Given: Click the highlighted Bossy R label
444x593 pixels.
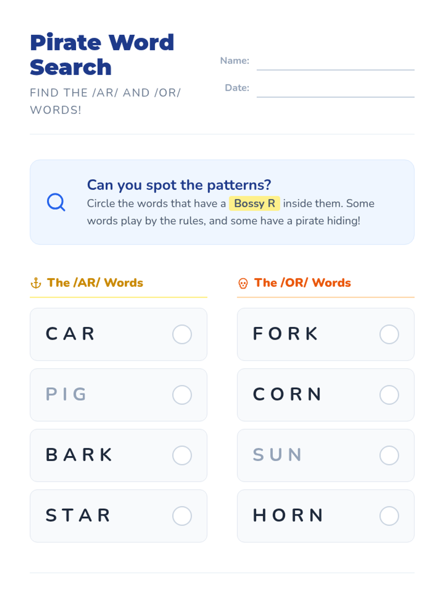Looking at the screenshot, I should pos(255,203).
